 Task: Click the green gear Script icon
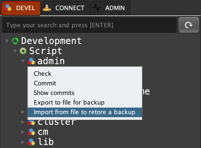[23, 51]
